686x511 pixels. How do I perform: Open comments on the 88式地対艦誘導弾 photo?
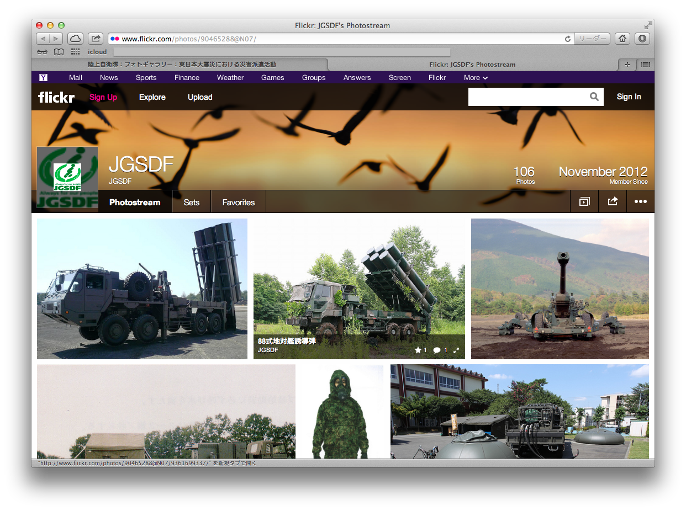pos(437,350)
